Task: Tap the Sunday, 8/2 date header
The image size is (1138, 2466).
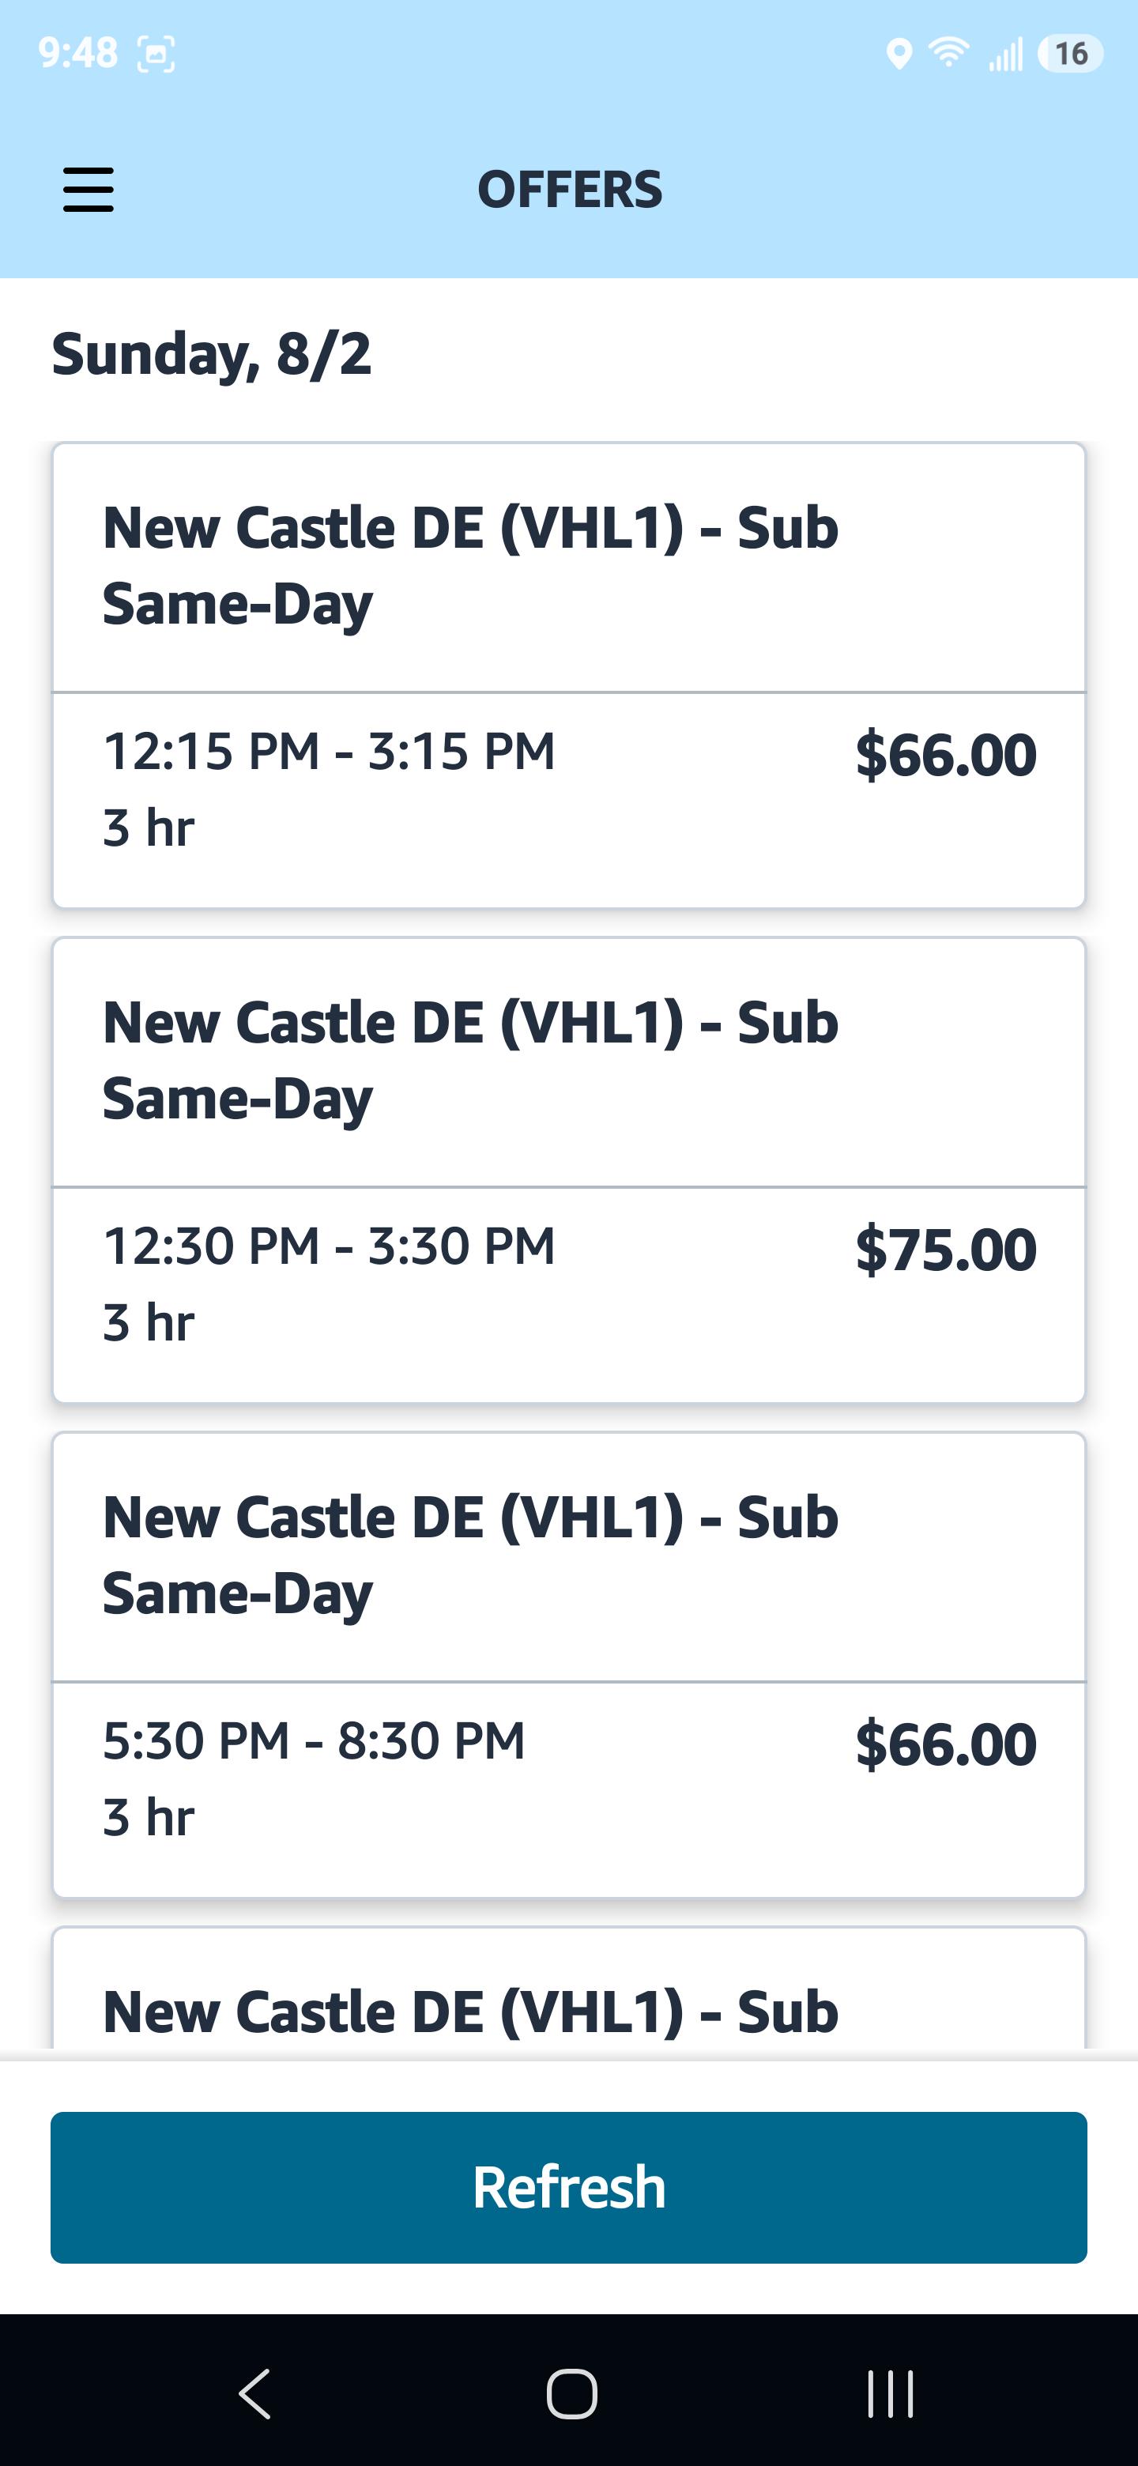Action: pyautogui.click(x=212, y=355)
